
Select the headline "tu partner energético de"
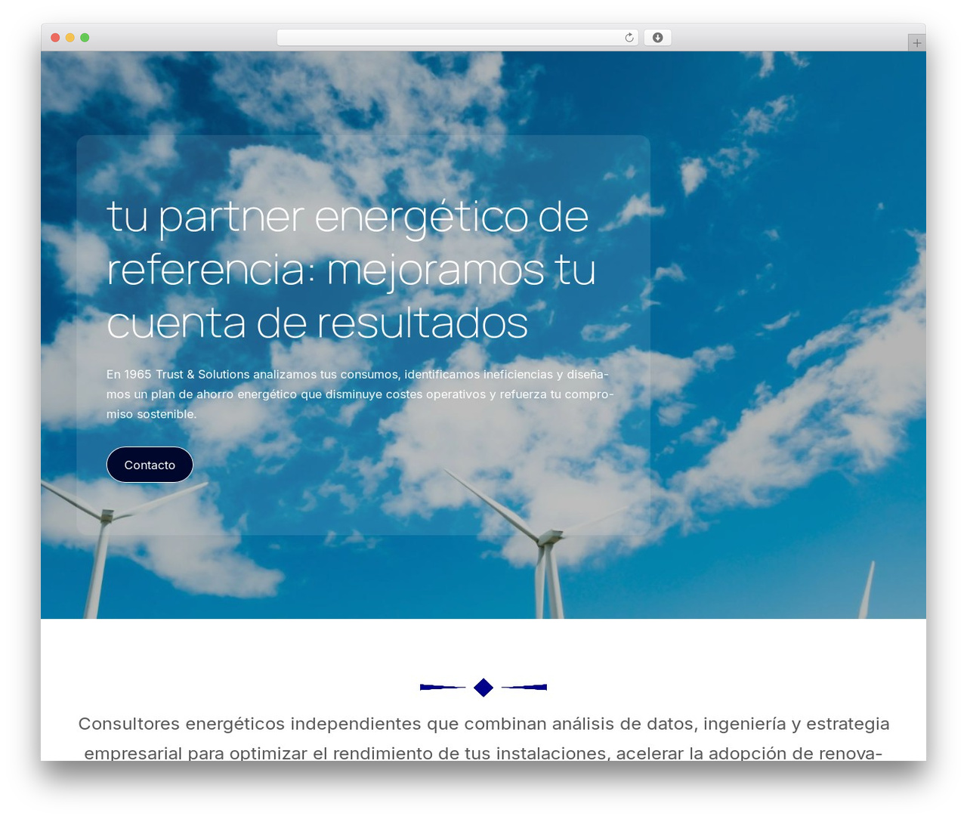pos(348,217)
